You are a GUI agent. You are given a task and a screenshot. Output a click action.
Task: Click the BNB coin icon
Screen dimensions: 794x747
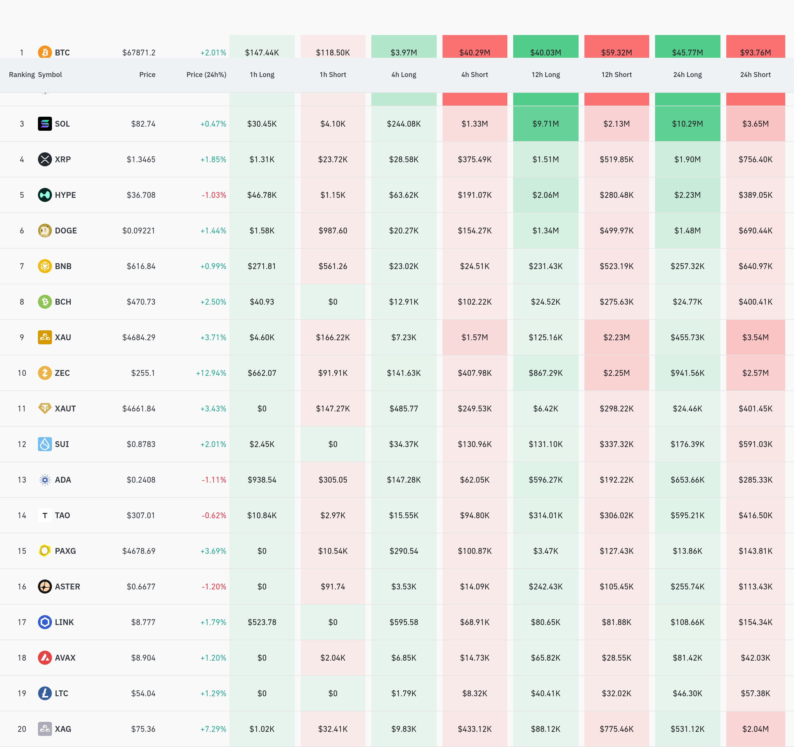click(x=45, y=266)
